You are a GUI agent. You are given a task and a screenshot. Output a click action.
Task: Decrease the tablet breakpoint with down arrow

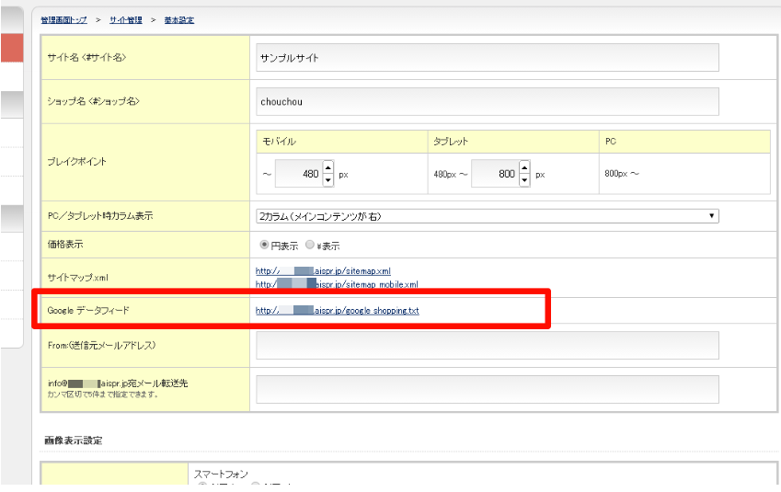pyautogui.click(x=524, y=179)
